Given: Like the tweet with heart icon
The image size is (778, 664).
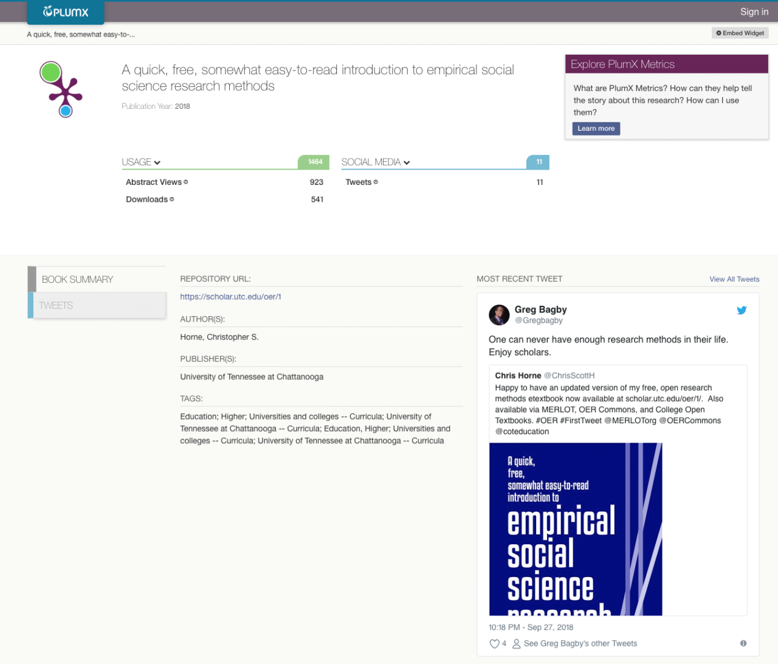Looking at the screenshot, I should coord(494,644).
